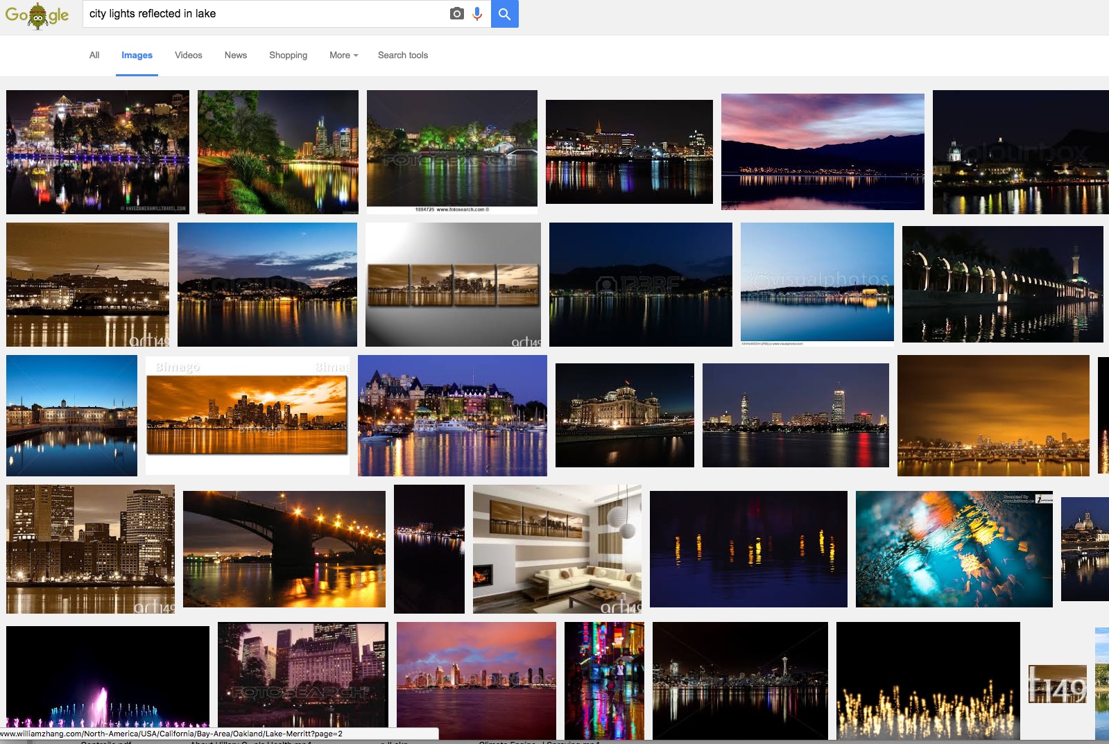
Task: Open the News results tab
Action: coord(235,55)
